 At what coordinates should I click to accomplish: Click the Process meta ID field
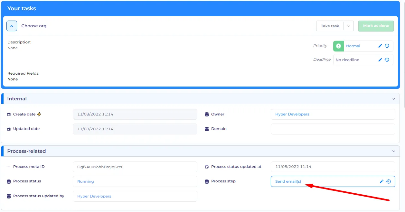pos(135,167)
